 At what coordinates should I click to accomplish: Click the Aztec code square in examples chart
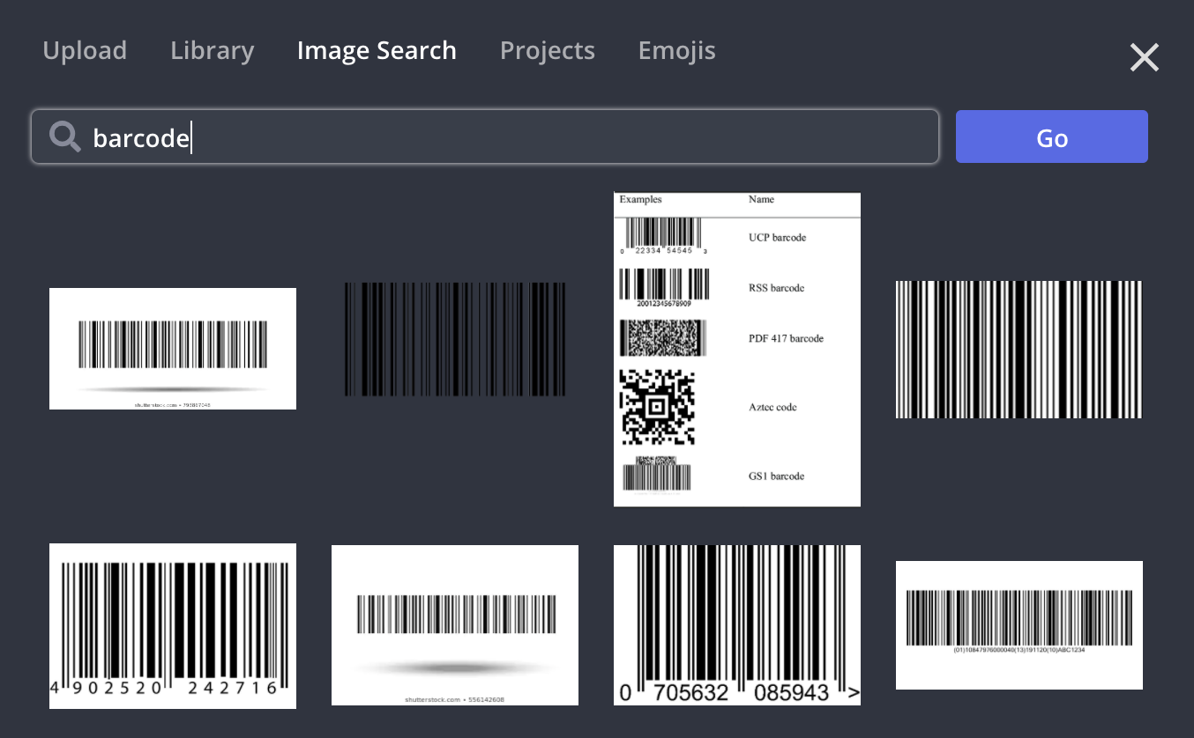[x=658, y=407]
